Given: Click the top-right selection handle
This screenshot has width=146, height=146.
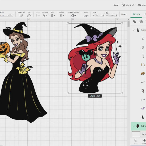Looking at the screenshot, I should (122, 23).
